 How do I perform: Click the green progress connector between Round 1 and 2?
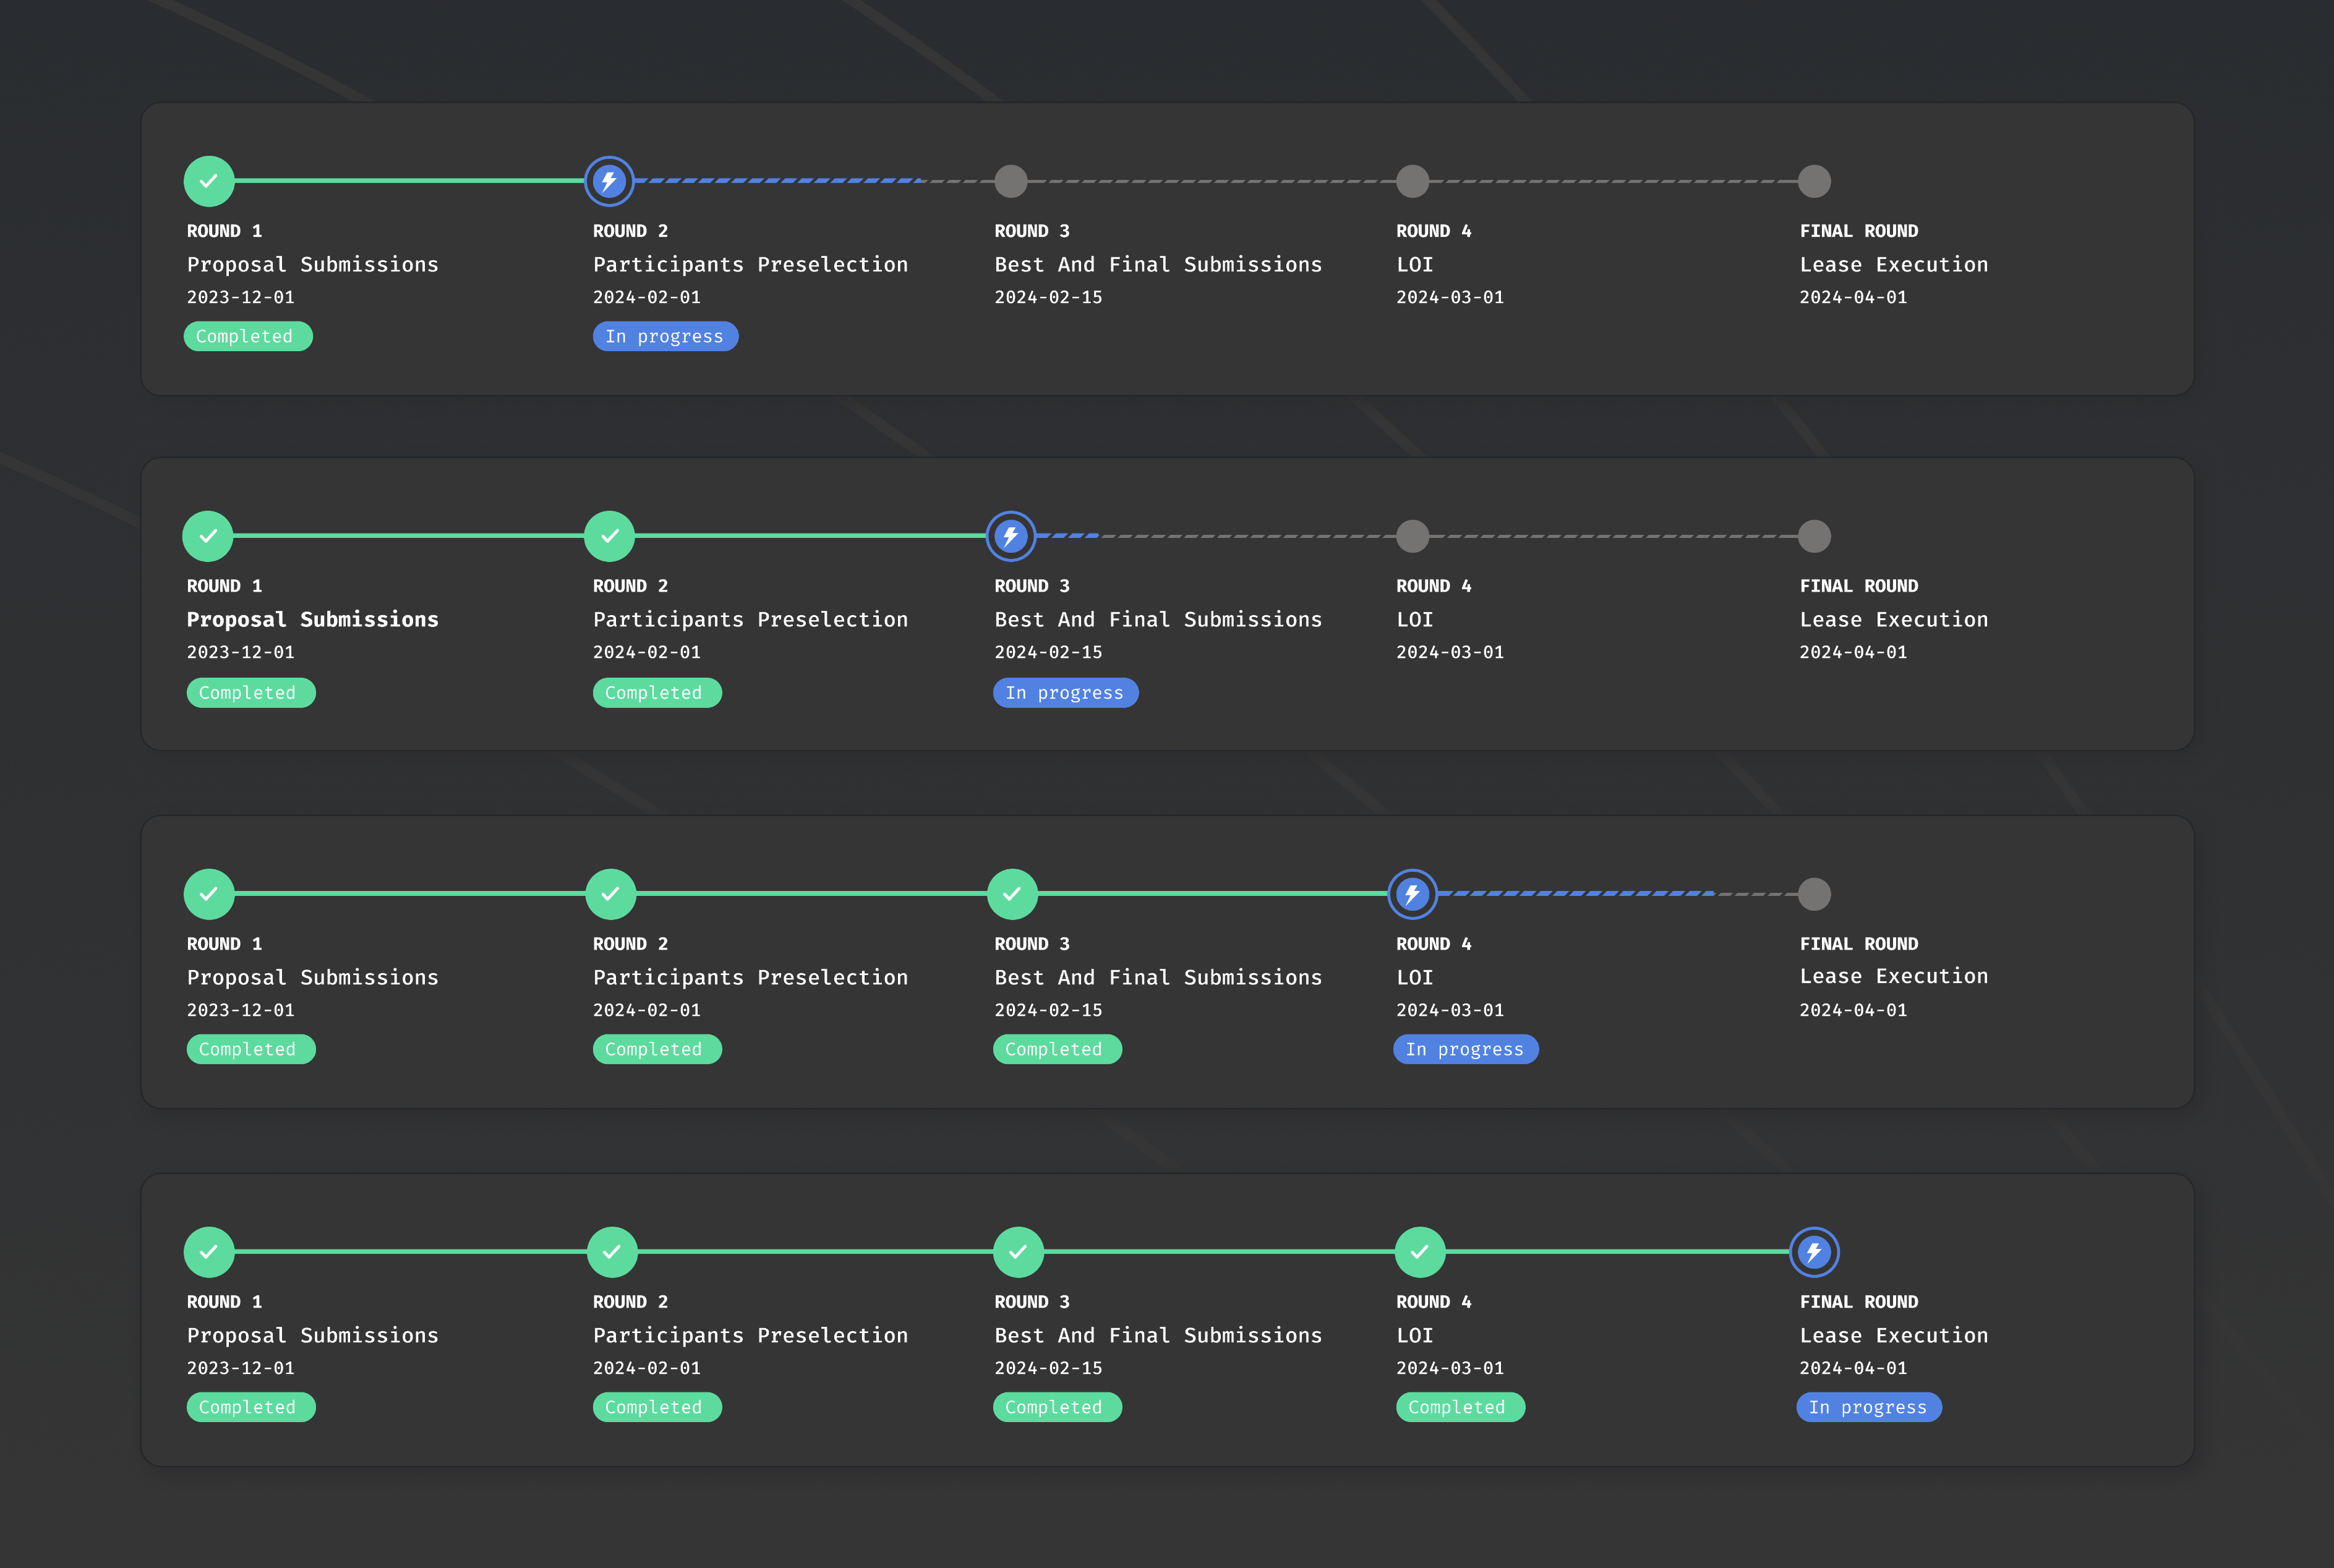(410, 181)
